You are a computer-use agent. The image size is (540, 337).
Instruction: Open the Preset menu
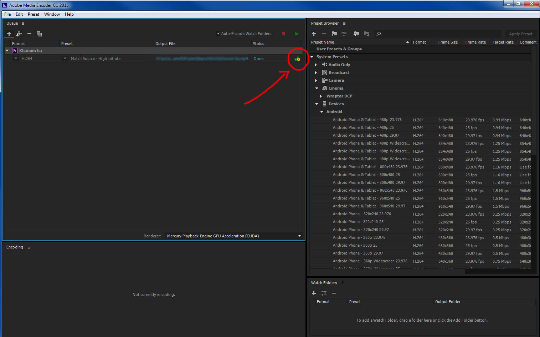34,14
